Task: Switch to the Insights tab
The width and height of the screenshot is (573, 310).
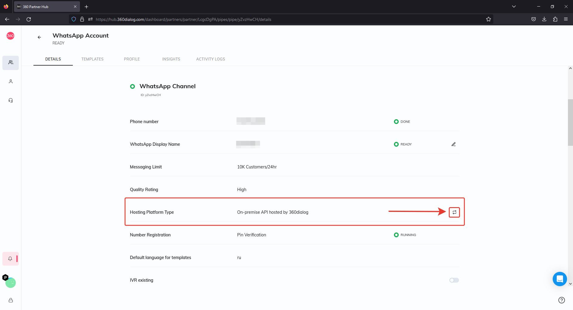Action: tap(171, 59)
